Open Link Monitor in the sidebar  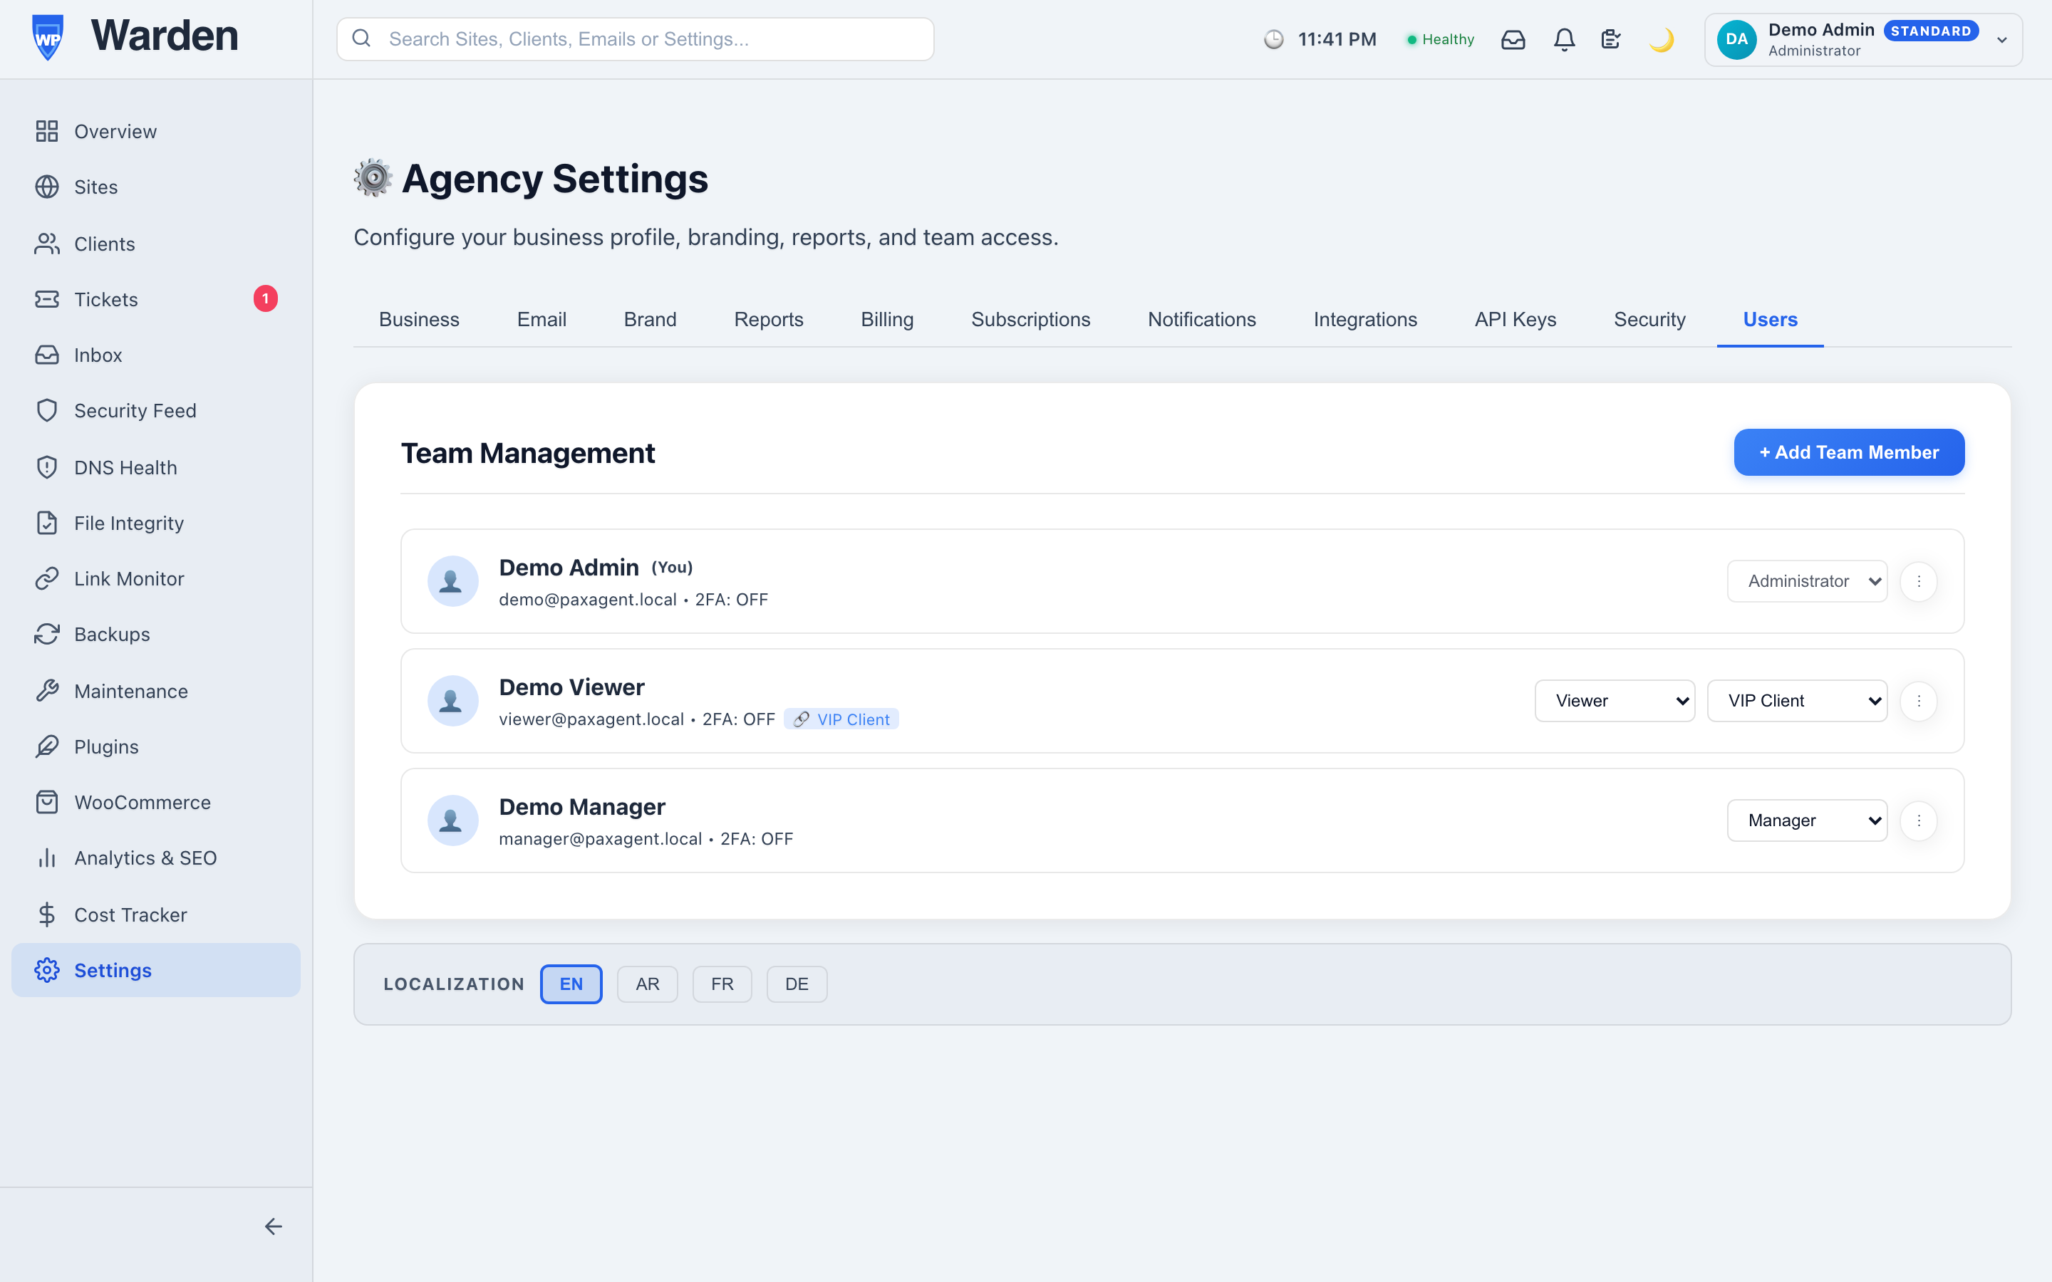pos(156,578)
